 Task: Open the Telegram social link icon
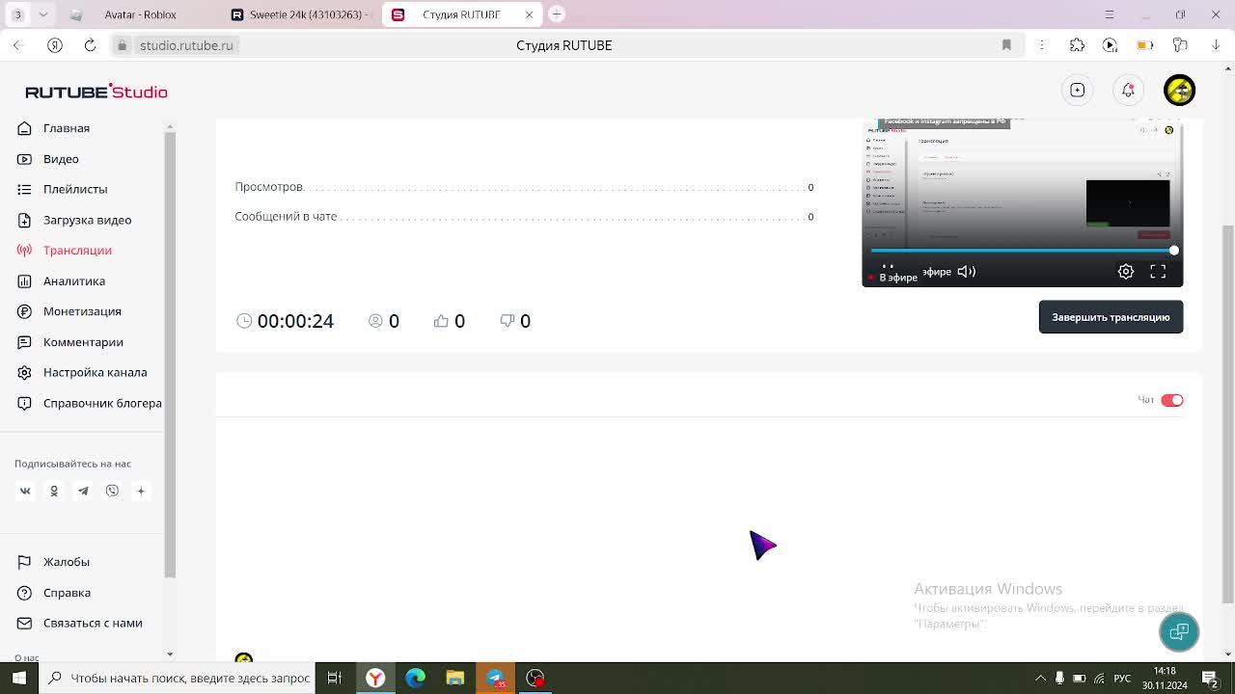83,491
